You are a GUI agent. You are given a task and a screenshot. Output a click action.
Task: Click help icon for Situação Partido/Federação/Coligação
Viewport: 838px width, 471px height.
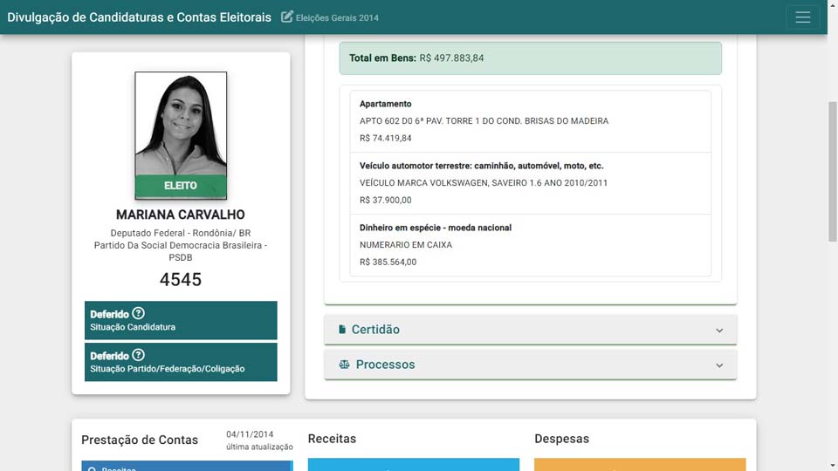(139, 356)
